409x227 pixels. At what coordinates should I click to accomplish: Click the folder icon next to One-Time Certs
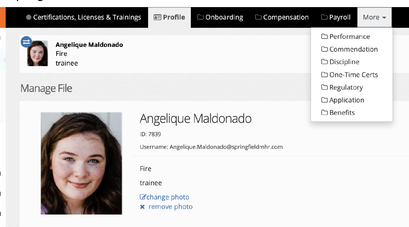tap(324, 75)
